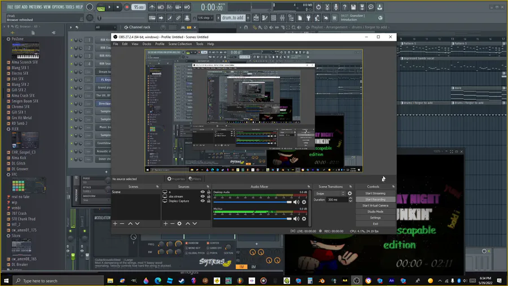The height and width of the screenshot is (286, 508).
Task: Click Exit in OBS Controls
Action: (x=375, y=224)
